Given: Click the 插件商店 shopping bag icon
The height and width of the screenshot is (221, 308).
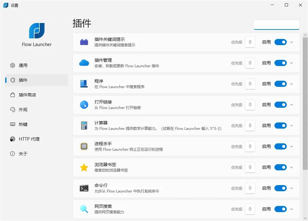Looking at the screenshot, I should 13,95.
